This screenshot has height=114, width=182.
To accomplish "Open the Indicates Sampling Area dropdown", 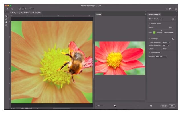I will click(x=169, y=32).
